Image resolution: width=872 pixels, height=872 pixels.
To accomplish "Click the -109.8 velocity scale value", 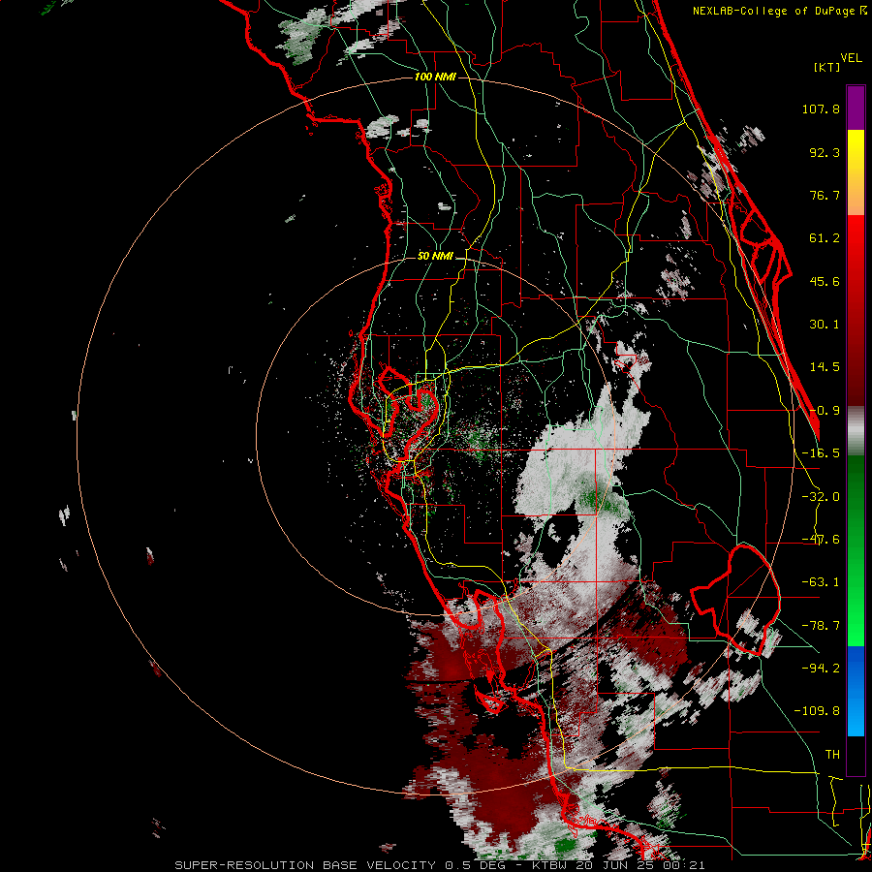I will point(817,711).
